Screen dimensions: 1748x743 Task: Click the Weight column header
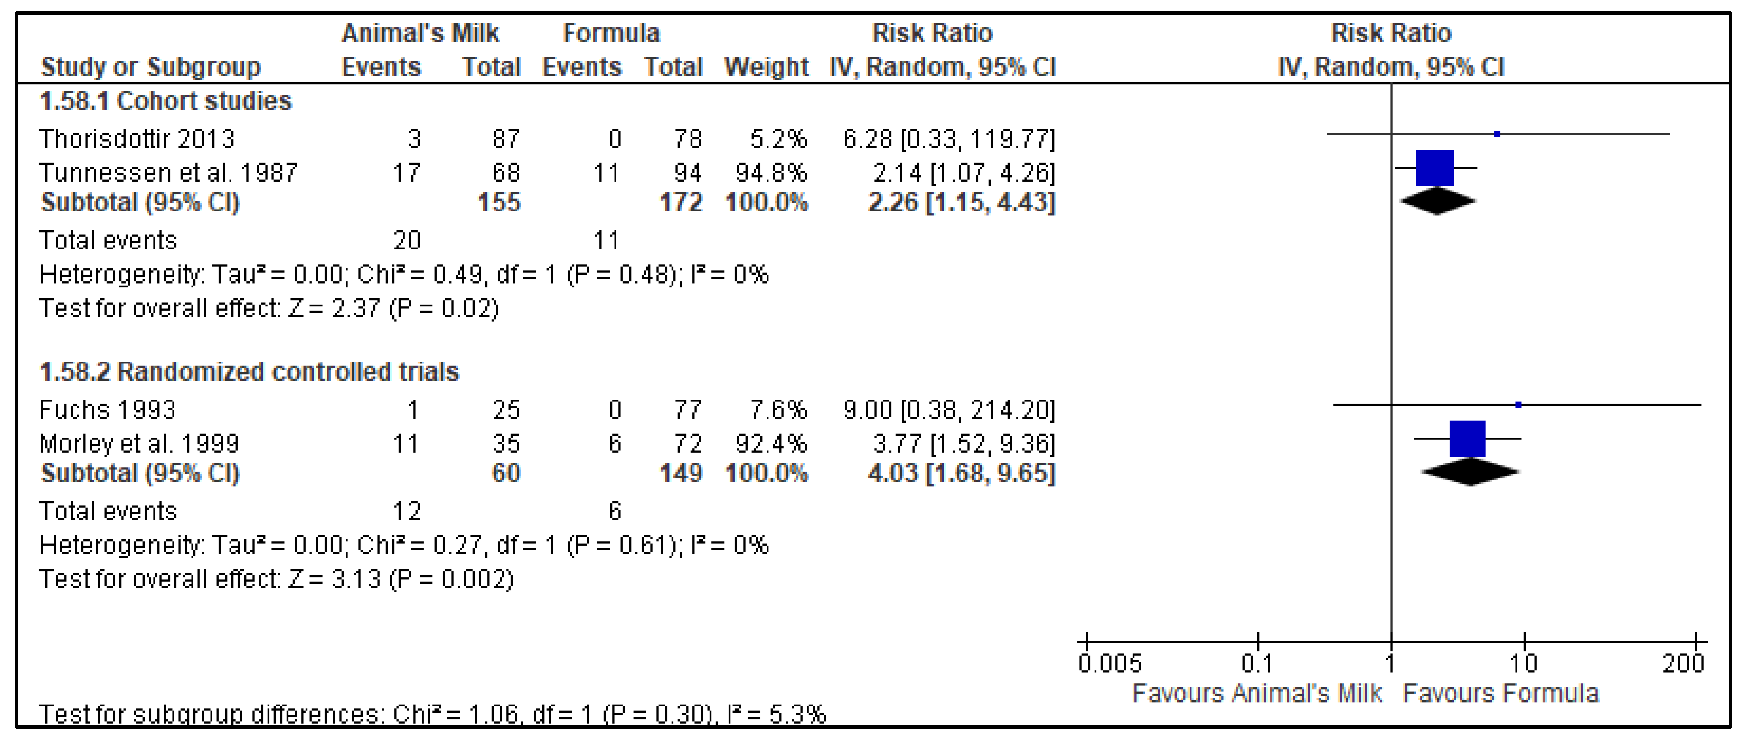pyautogui.click(x=766, y=67)
